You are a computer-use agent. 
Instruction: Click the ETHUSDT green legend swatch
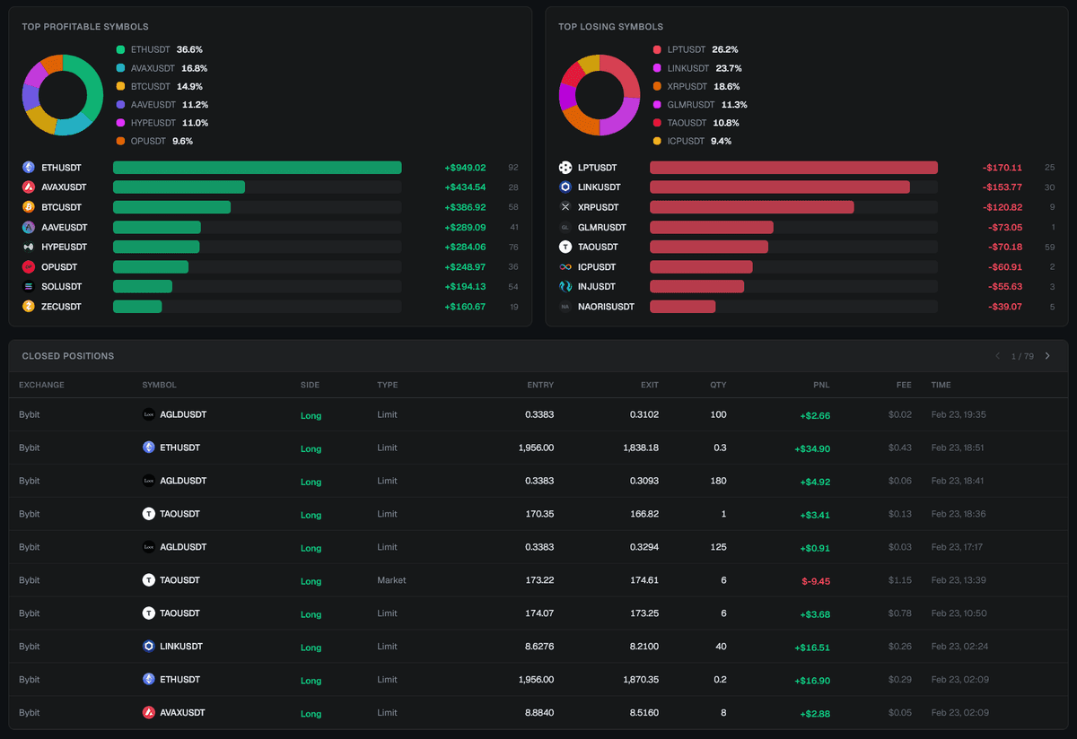tap(120, 50)
